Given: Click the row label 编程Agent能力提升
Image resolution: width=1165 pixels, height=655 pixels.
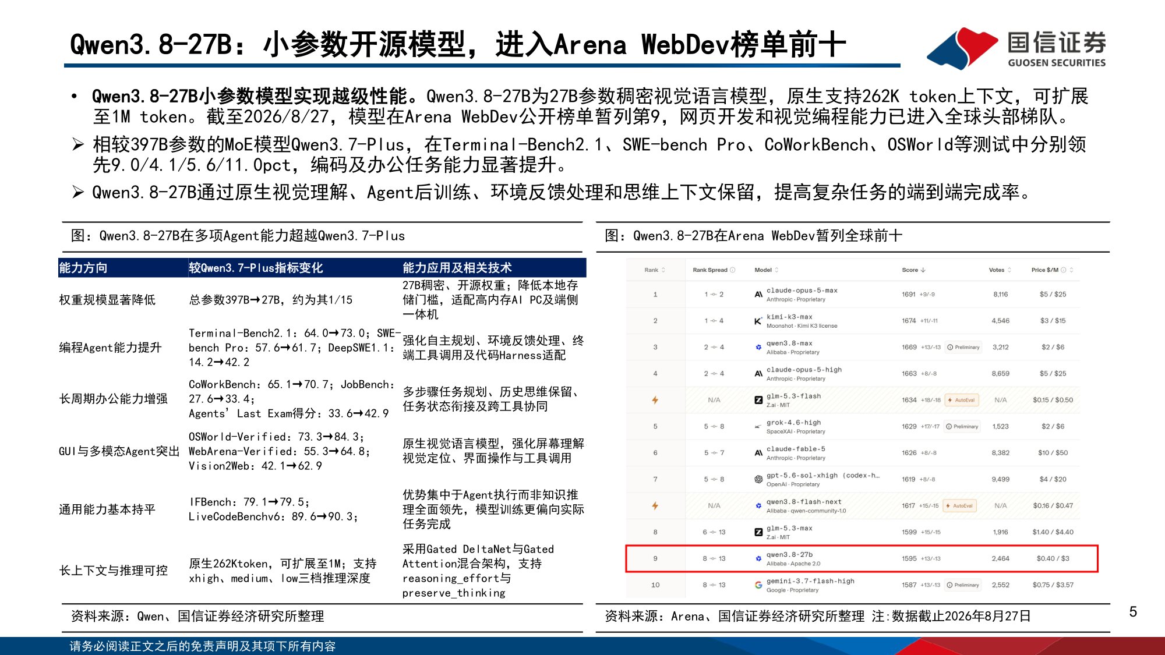Looking at the screenshot, I should point(110,348).
